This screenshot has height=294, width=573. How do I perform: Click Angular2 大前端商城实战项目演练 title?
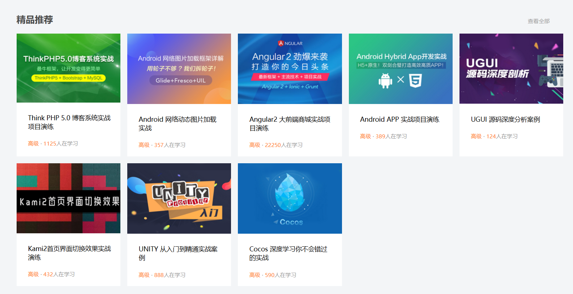(290, 124)
